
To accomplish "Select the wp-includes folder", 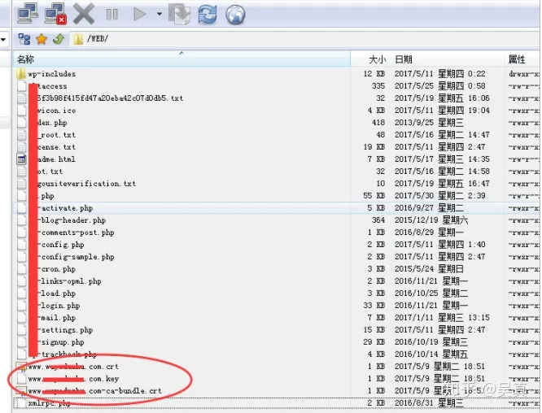I will click(51, 74).
